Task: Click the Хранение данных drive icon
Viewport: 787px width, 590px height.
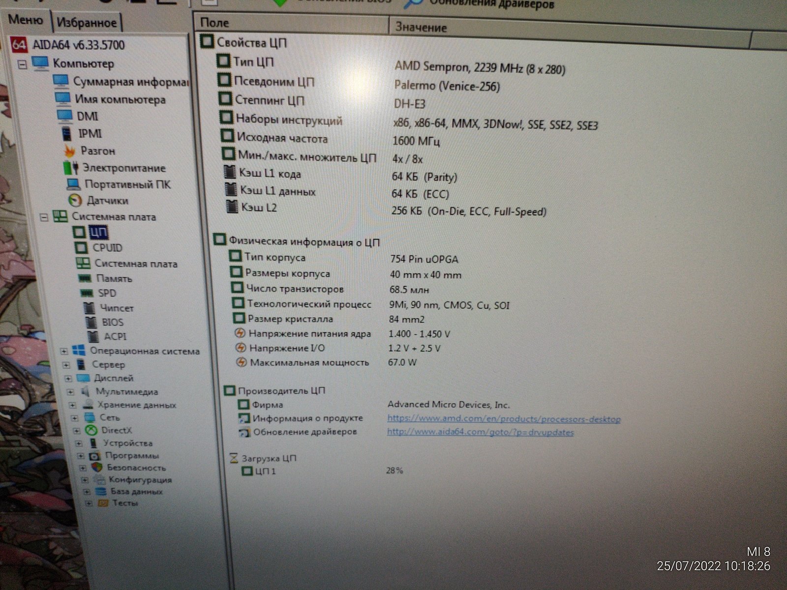Action: click(x=88, y=405)
